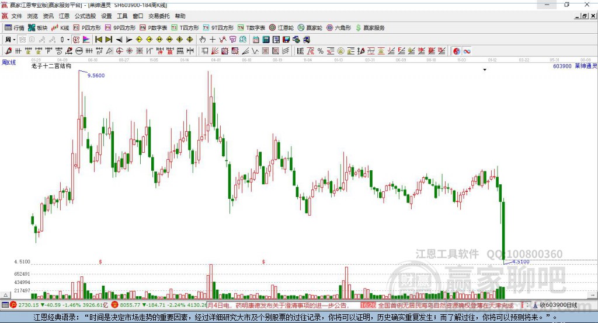Screen dimensions: 598x323
Task: Open the 行情 quotes view
Action: (x=15, y=28)
